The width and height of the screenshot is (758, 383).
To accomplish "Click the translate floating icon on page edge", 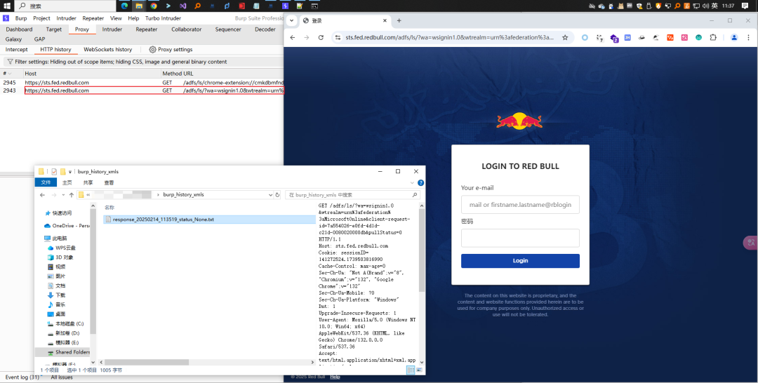I will coord(750,243).
